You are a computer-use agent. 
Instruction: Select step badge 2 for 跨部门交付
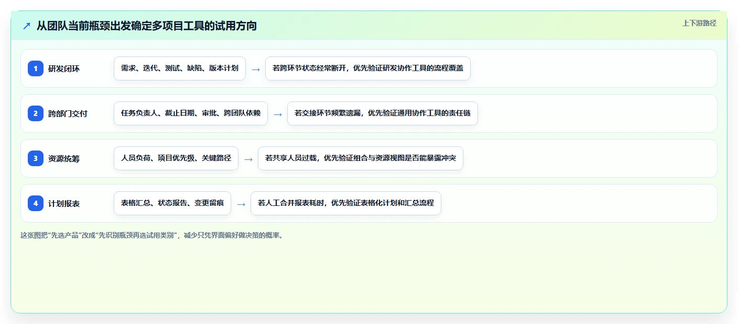tap(36, 113)
